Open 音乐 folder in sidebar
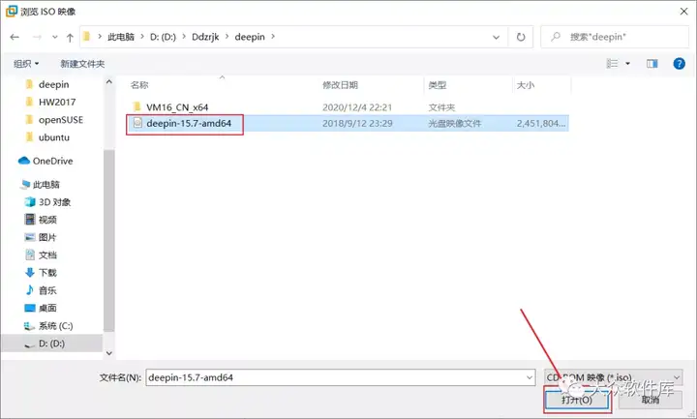Image resolution: width=697 pixels, height=419 pixels. (x=47, y=290)
